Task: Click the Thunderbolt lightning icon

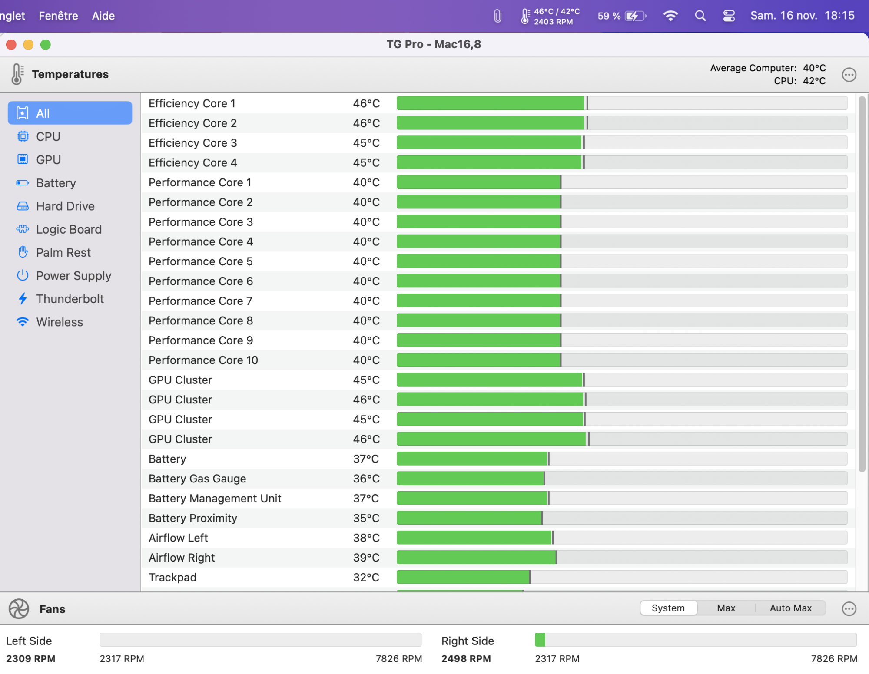Action: click(x=23, y=299)
